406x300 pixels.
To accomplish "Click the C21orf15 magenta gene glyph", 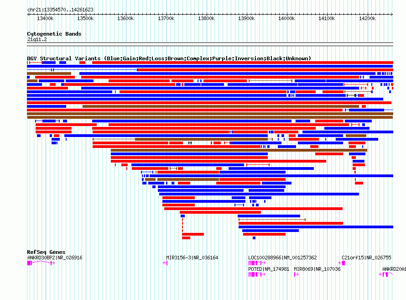I will [342, 263].
